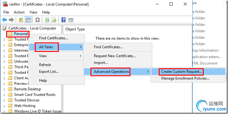The image size is (228, 114).
Task: Click the clipboard Copy toolbar icon
Action: (38, 20)
